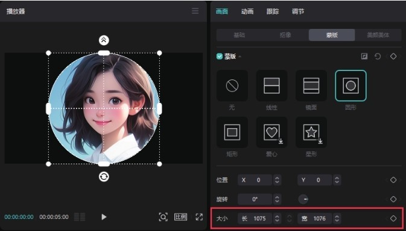
Task: Click the X position stepper arrows
Action: 277,180
